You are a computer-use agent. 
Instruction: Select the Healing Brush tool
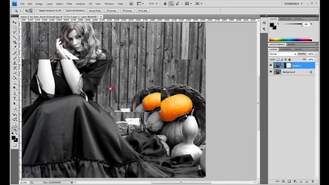coord(14,53)
